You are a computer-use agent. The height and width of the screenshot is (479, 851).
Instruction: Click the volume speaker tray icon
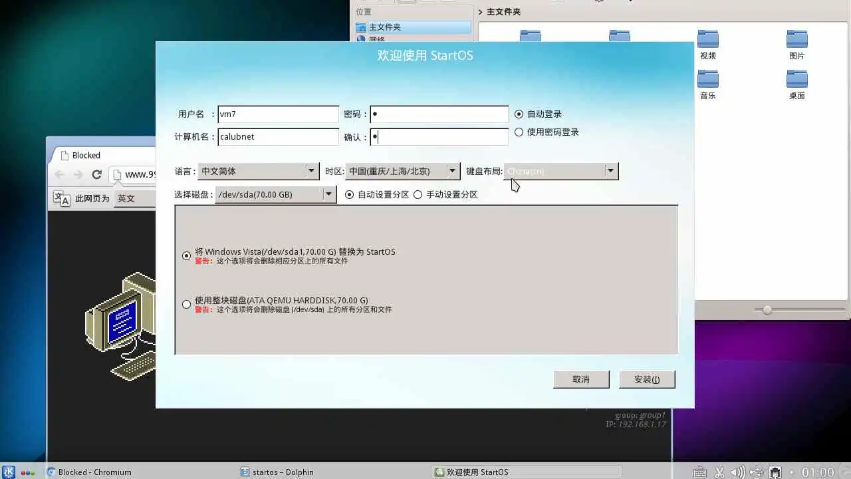[737, 472]
